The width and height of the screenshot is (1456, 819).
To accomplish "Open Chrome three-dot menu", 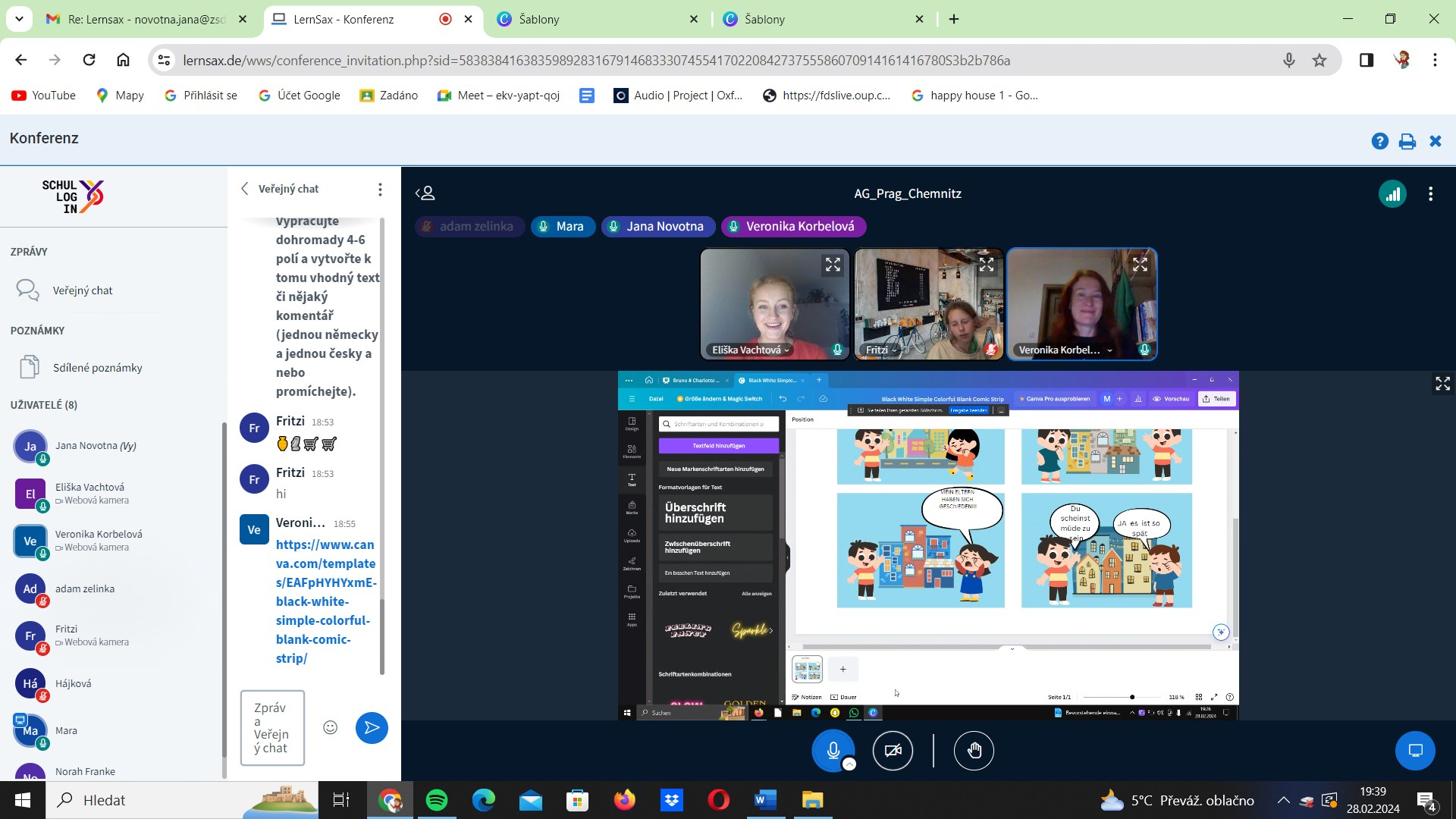I will coord(1435,60).
